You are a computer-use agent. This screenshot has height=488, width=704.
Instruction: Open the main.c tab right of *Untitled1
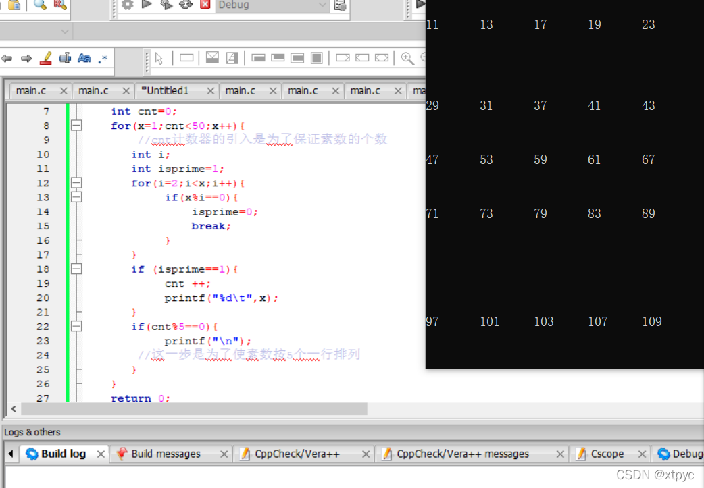(241, 90)
